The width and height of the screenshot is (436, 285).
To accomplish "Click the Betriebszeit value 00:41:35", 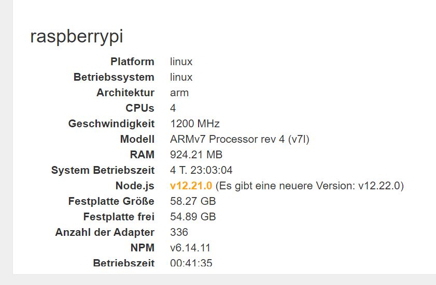I will [191, 263].
